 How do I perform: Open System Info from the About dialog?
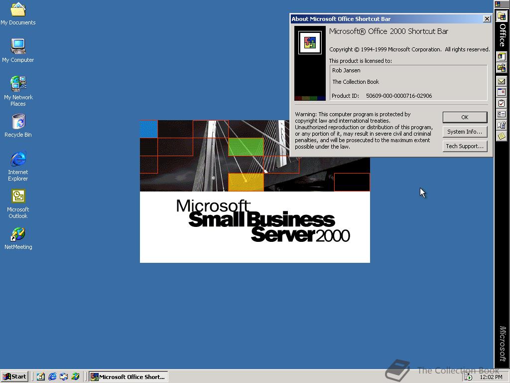click(464, 132)
